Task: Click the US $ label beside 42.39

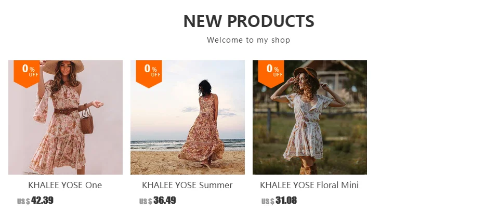Action: pos(23,202)
